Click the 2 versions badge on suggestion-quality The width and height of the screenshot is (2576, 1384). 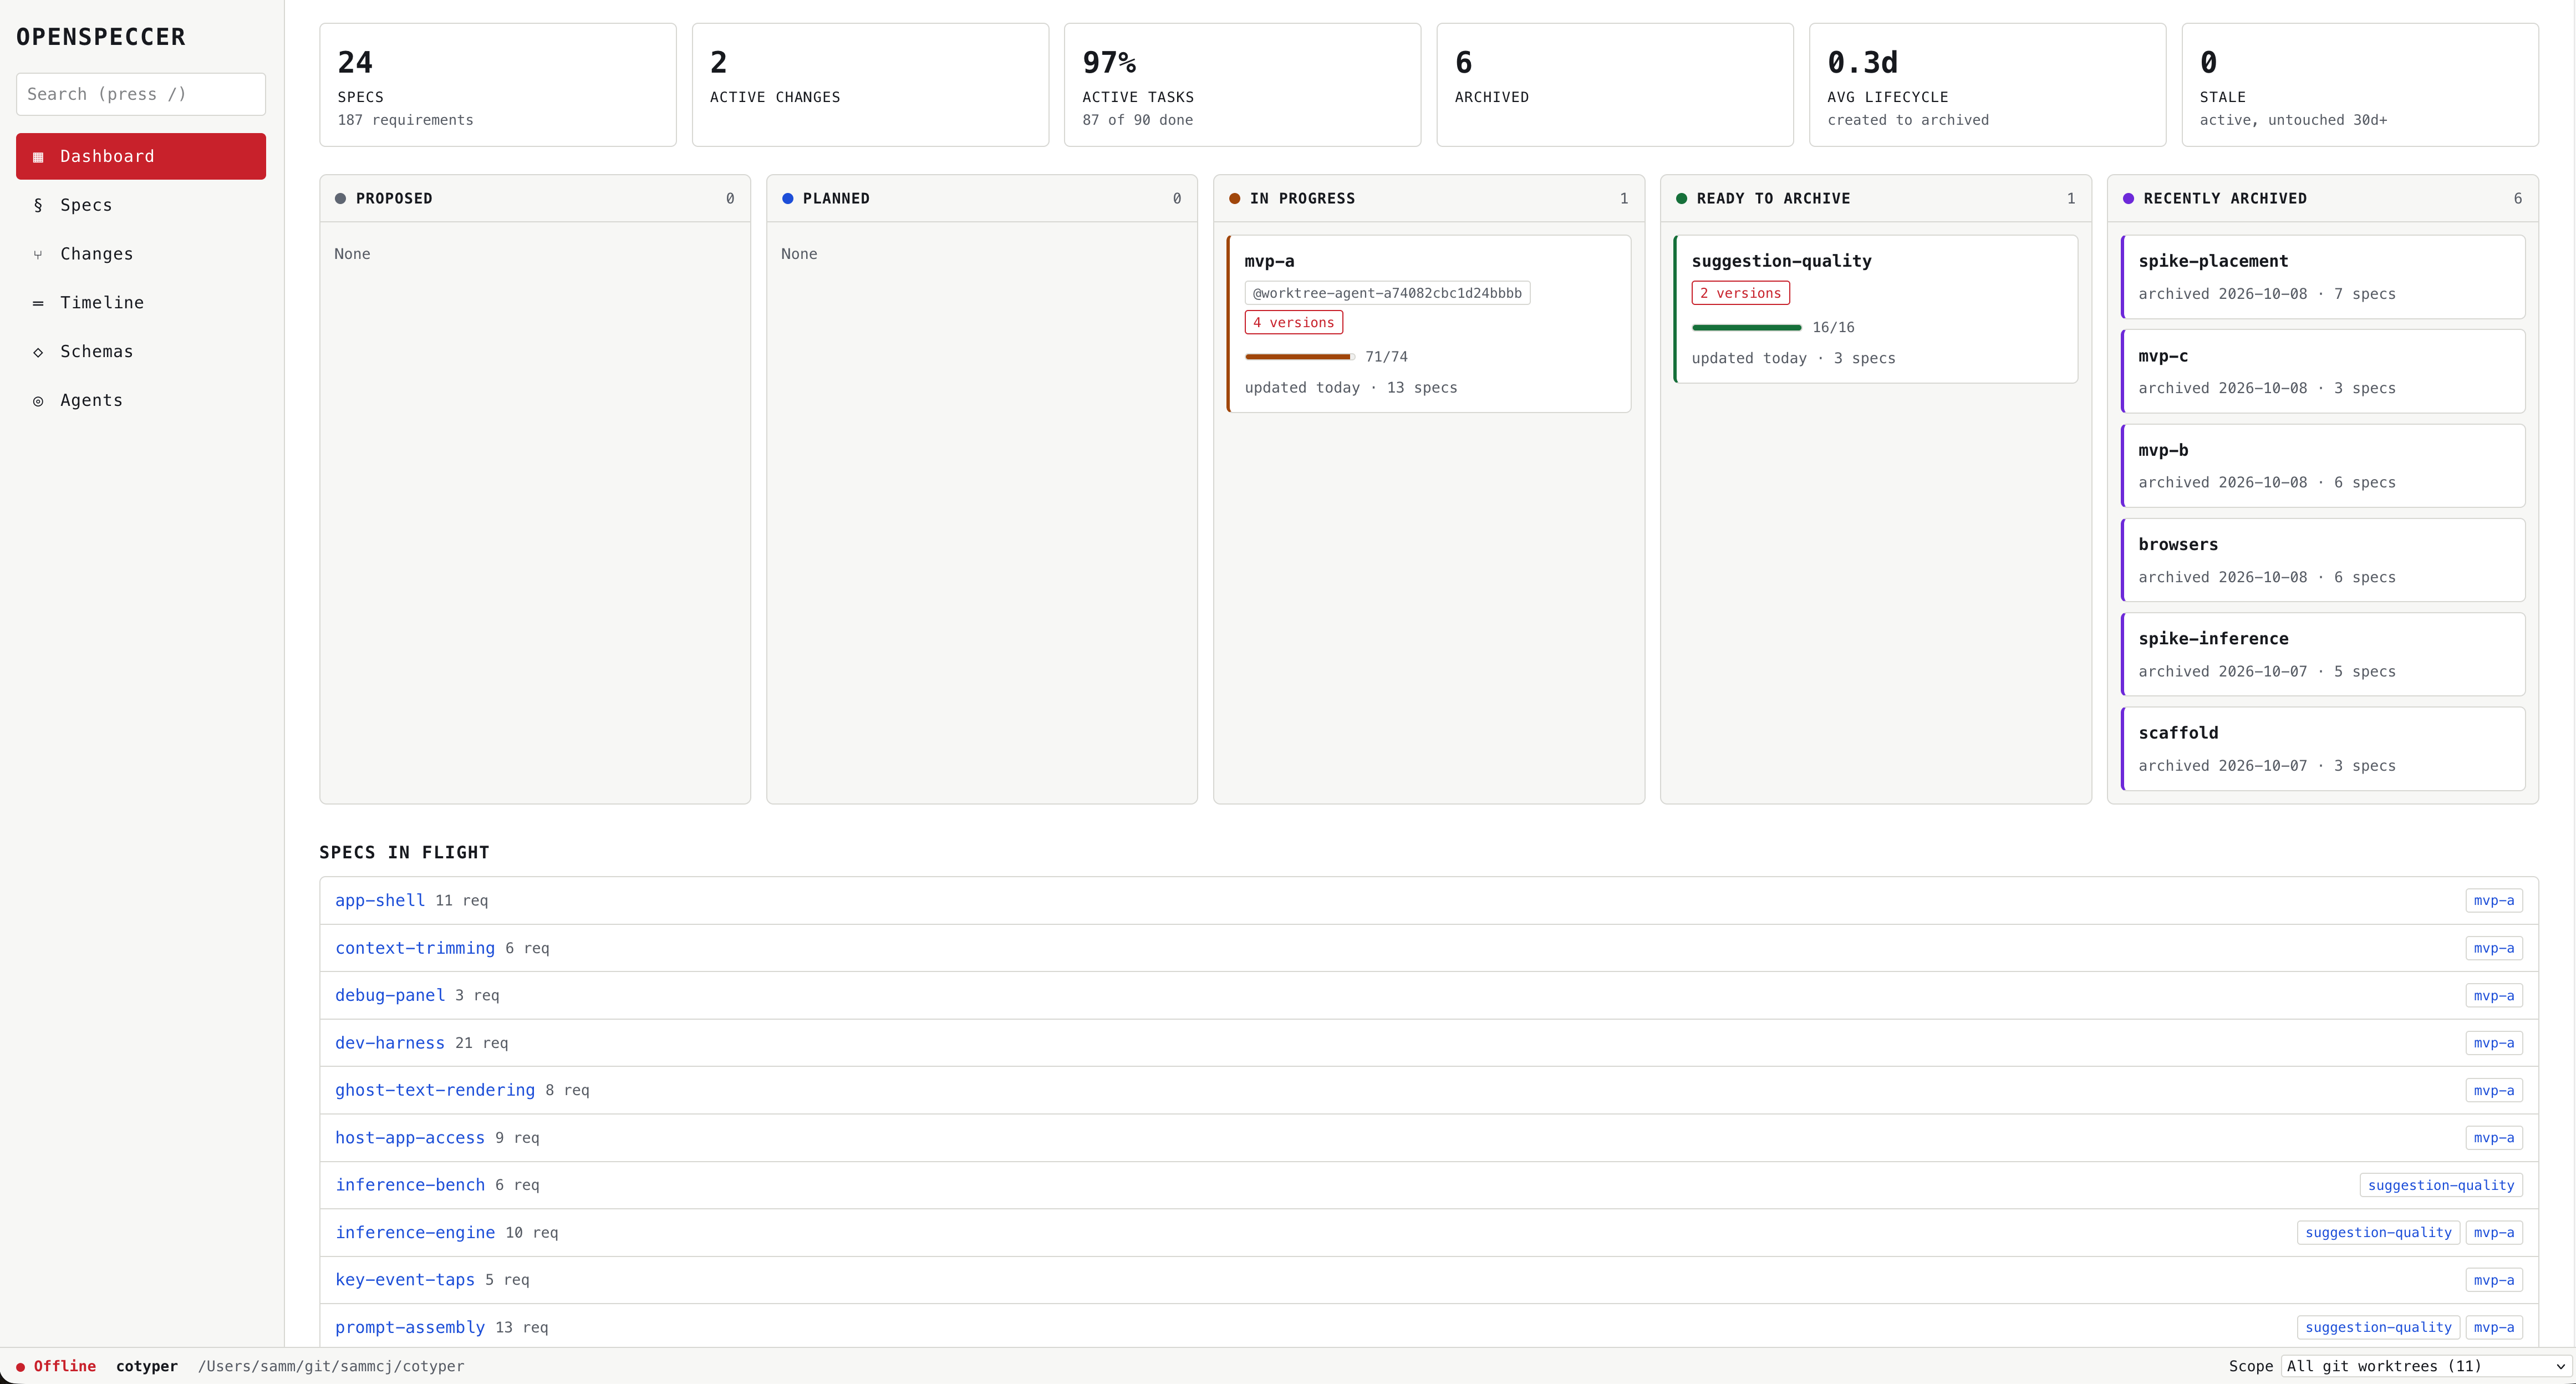1740,293
